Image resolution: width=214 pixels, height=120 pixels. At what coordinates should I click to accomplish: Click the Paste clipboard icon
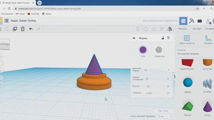point(7,29)
